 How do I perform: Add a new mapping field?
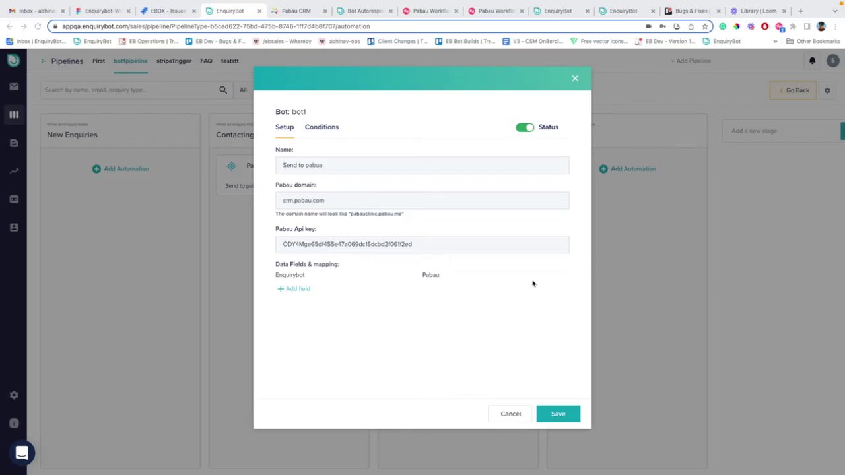(294, 288)
